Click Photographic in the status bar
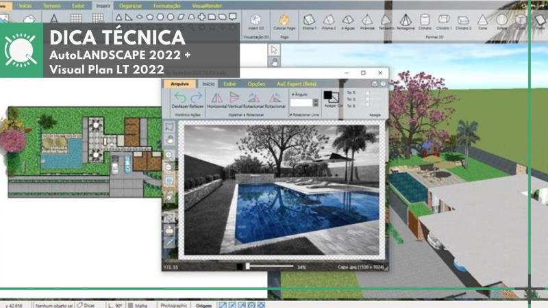Viewport: 548px width, 308px height. click(x=174, y=305)
